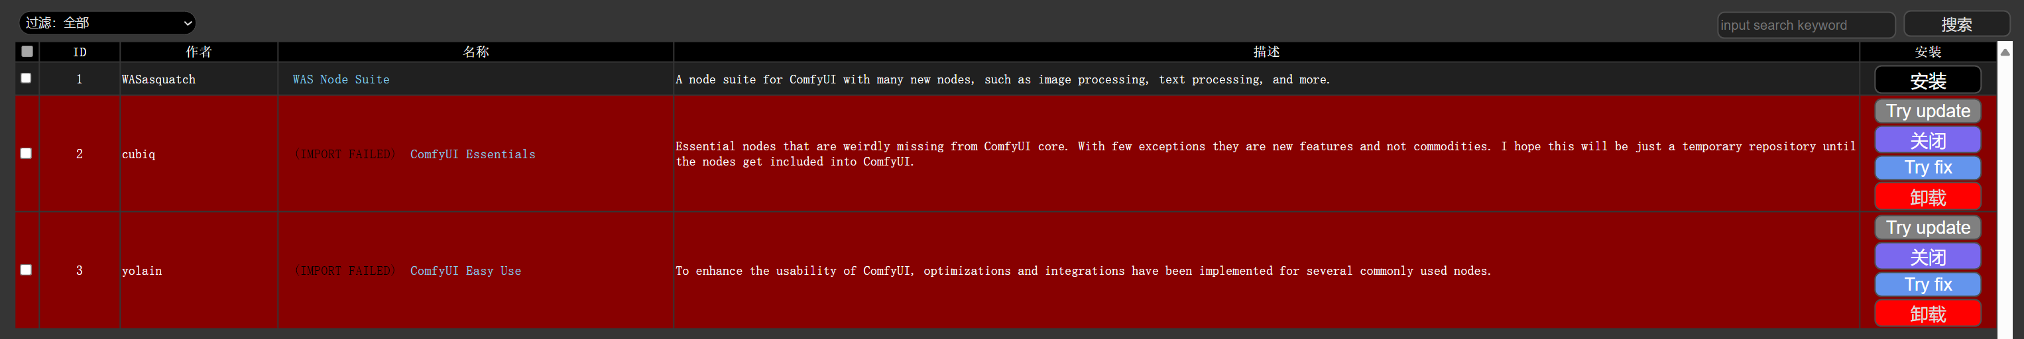The image size is (2024, 339).
Task: Uninstall ComfyUI Easy Use with 卸载 button
Action: [x=1927, y=314]
